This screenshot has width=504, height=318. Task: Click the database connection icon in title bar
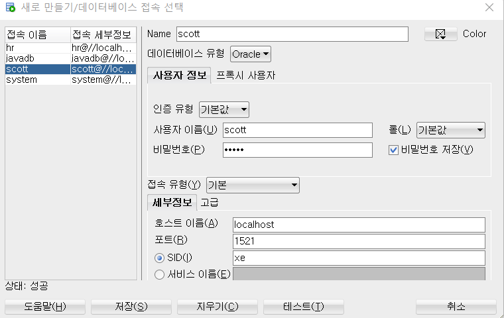click(11, 7)
